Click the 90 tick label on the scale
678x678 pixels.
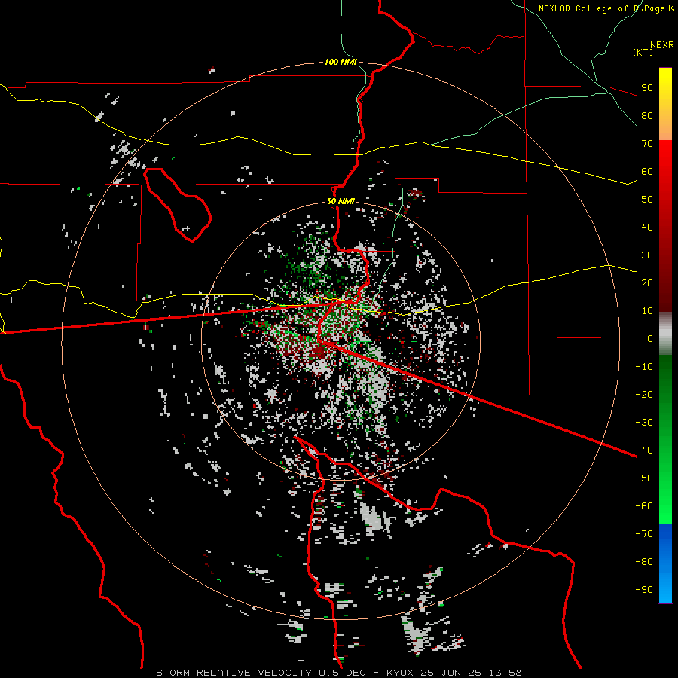click(x=647, y=88)
